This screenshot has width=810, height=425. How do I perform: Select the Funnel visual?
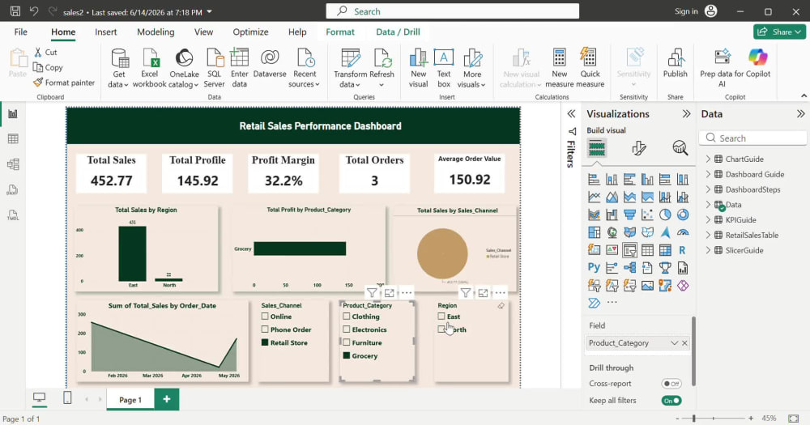pyautogui.click(x=629, y=215)
